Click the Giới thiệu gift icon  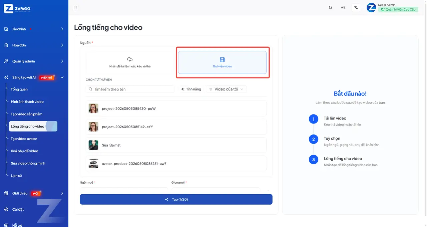6,193
